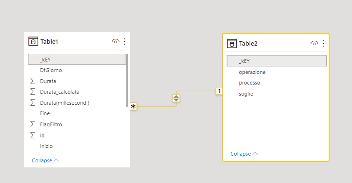This screenshot has height=183, width=352.
Task: Click the sigma icon beside Durata_calcolata
Action: (x=33, y=92)
